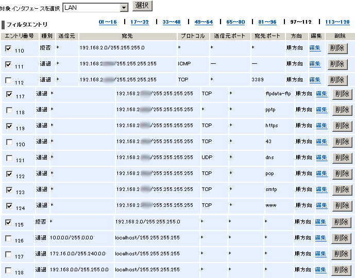Delete filter entry 126
Screen dimensions: 355x278
tap(341, 238)
